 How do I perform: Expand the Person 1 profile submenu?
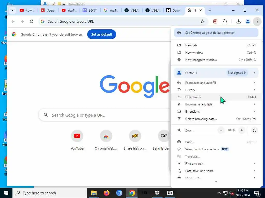pos(216,73)
